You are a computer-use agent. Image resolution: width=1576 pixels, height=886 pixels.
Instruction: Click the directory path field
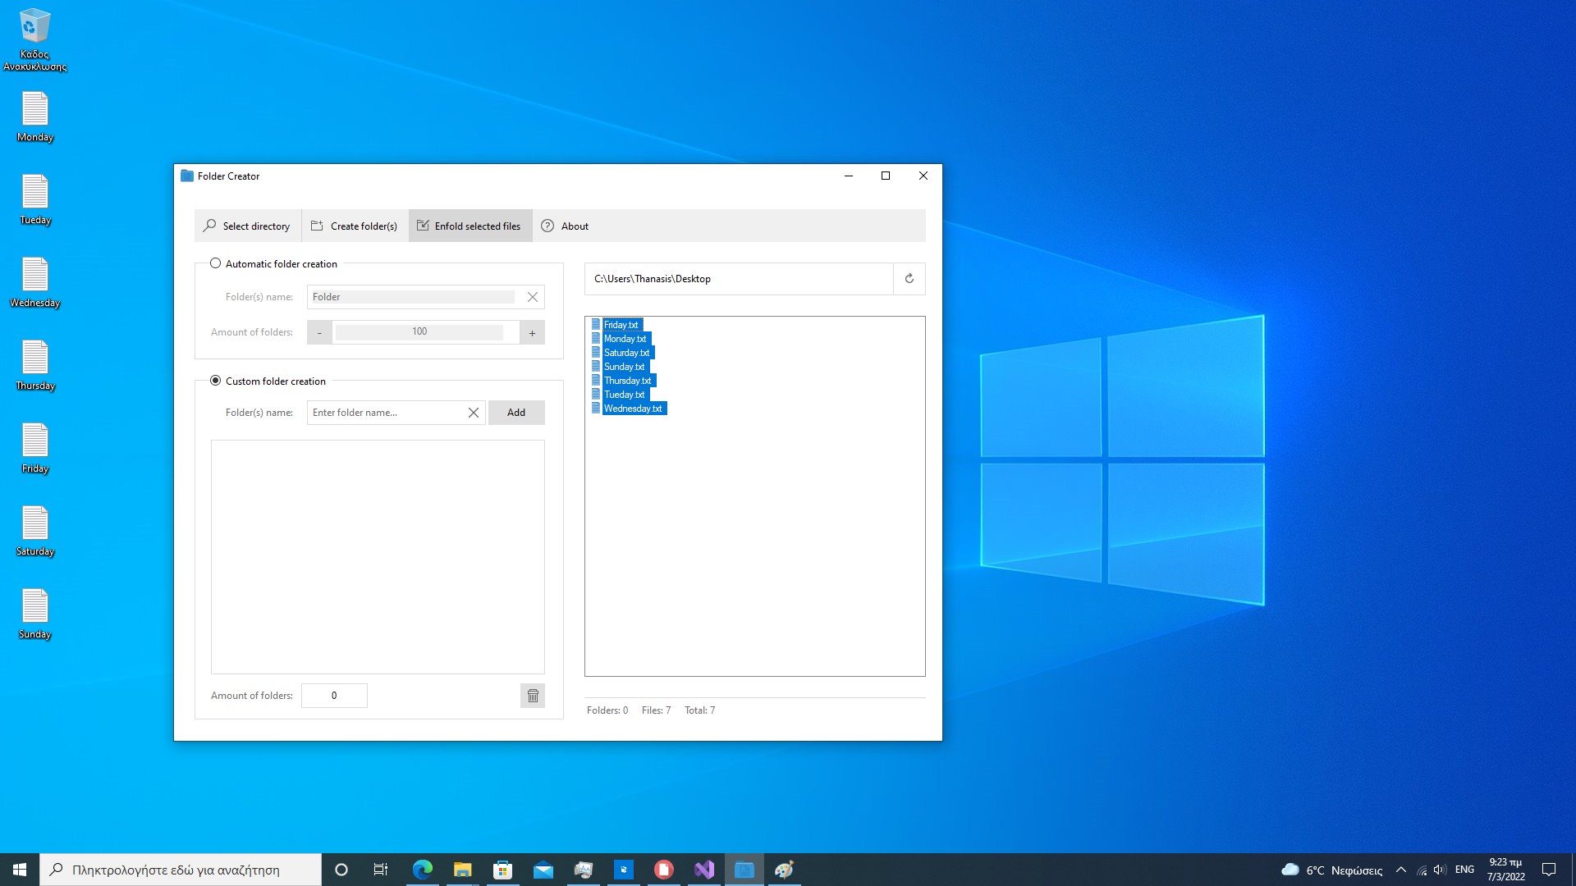739,279
